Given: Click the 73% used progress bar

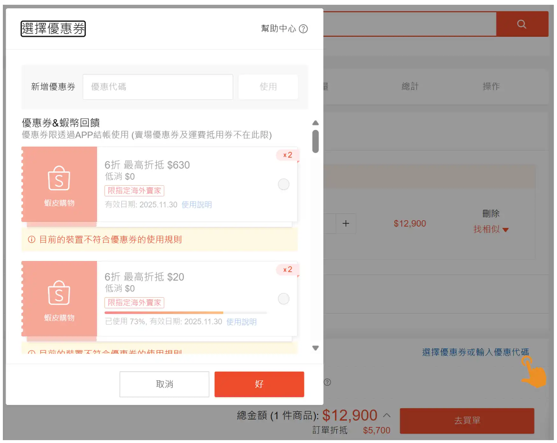Looking at the screenshot, I should [186, 313].
